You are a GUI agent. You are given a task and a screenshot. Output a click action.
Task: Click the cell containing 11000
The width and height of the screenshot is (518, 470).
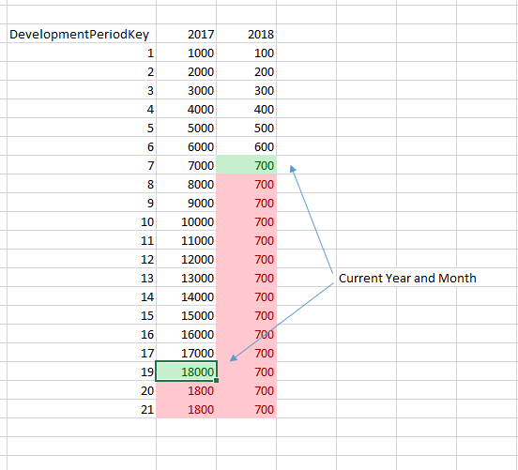[187, 240]
